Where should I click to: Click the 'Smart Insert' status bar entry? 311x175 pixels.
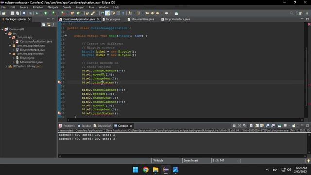point(191,161)
